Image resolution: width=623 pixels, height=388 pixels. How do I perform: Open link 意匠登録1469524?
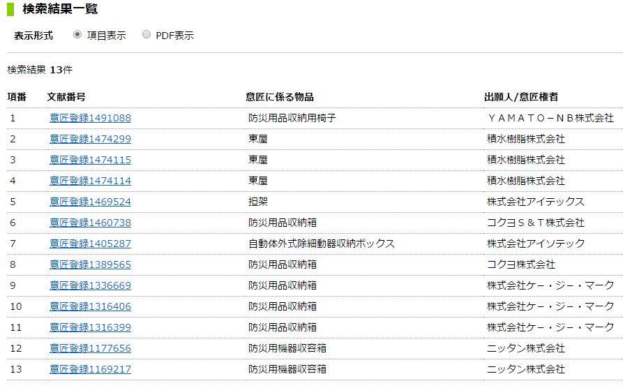[90, 202]
